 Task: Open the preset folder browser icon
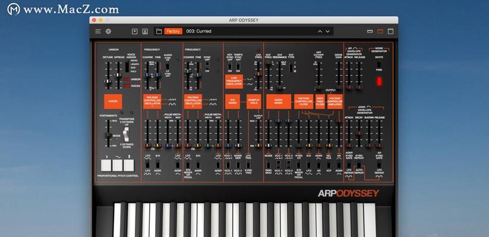tap(159, 31)
